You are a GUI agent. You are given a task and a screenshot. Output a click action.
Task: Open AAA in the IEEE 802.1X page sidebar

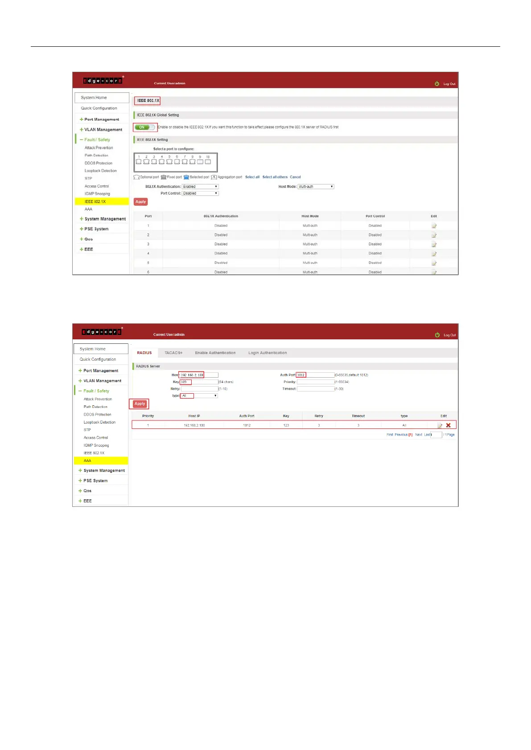[88, 209]
